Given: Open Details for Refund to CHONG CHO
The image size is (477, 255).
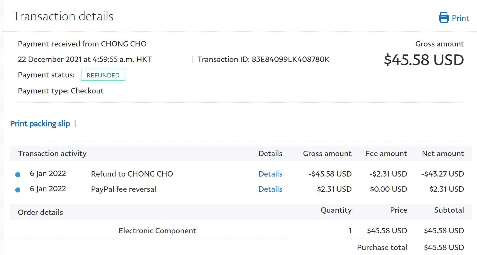Looking at the screenshot, I should pyautogui.click(x=270, y=174).
